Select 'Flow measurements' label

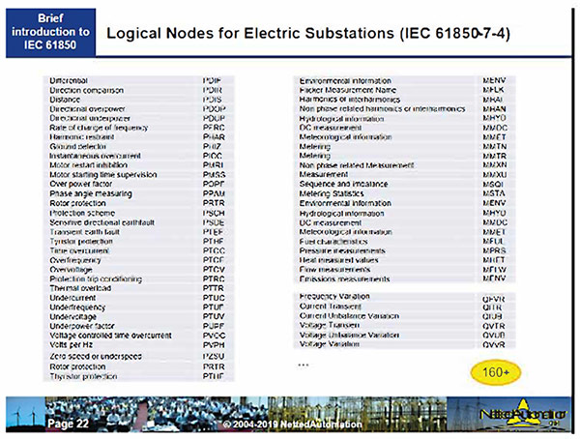click(334, 269)
